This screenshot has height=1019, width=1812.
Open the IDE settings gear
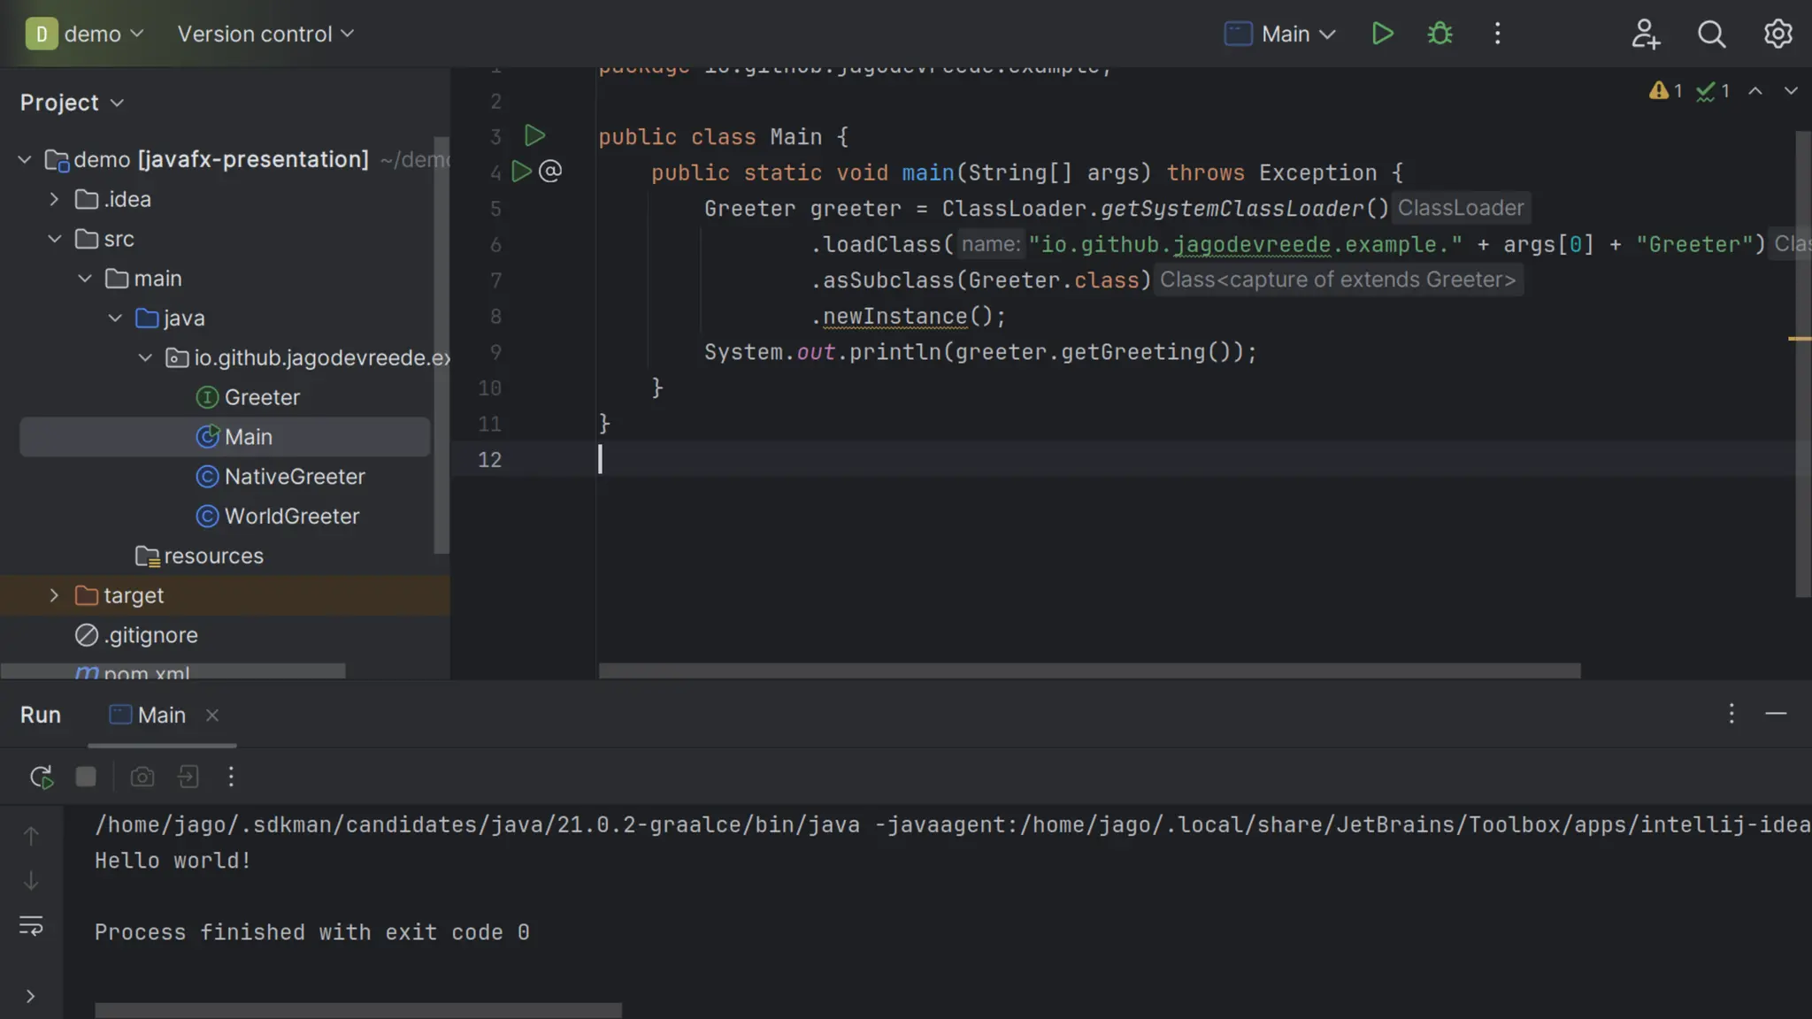(x=1777, y=34)
